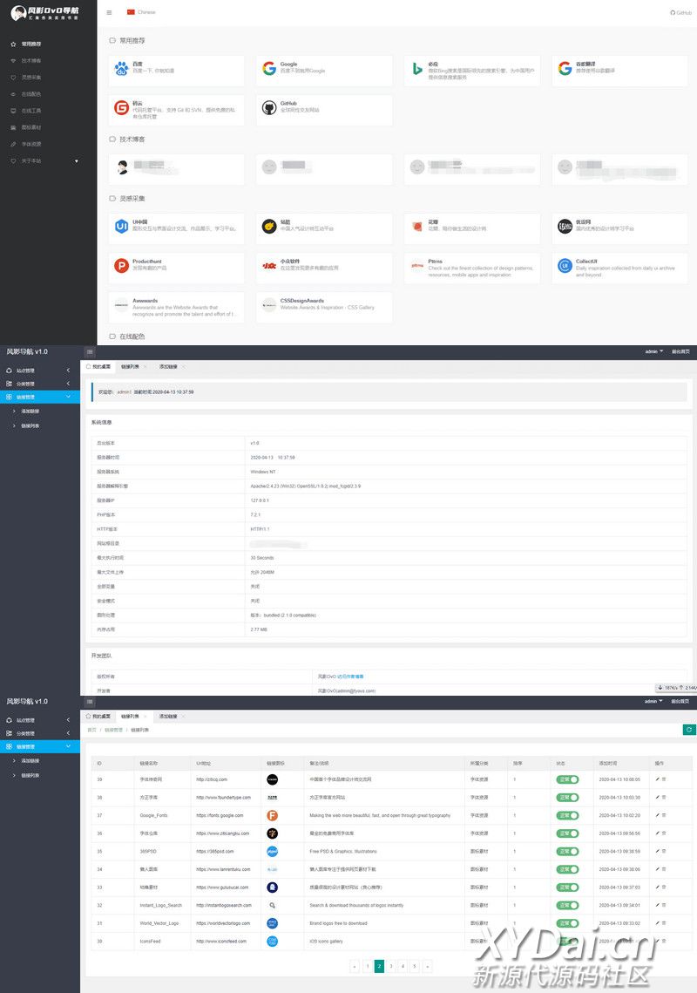Click the hamburger menu icon beside Chinese
697x993 pixels.
click(x=109, y=12)
